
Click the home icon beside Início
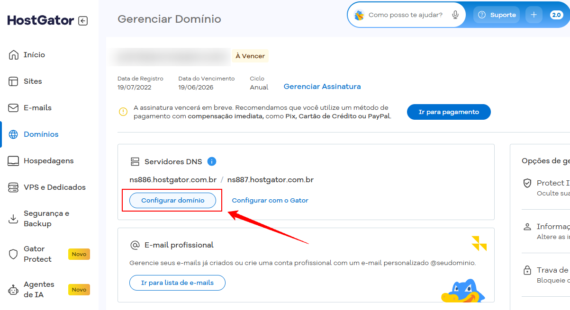tap(13, 55)
